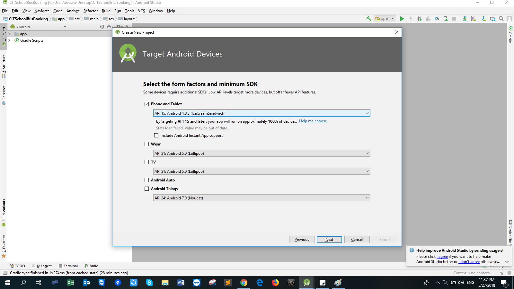The image size is (514, 289).
Task: Open the Tools menu
Action: point(130,11)
